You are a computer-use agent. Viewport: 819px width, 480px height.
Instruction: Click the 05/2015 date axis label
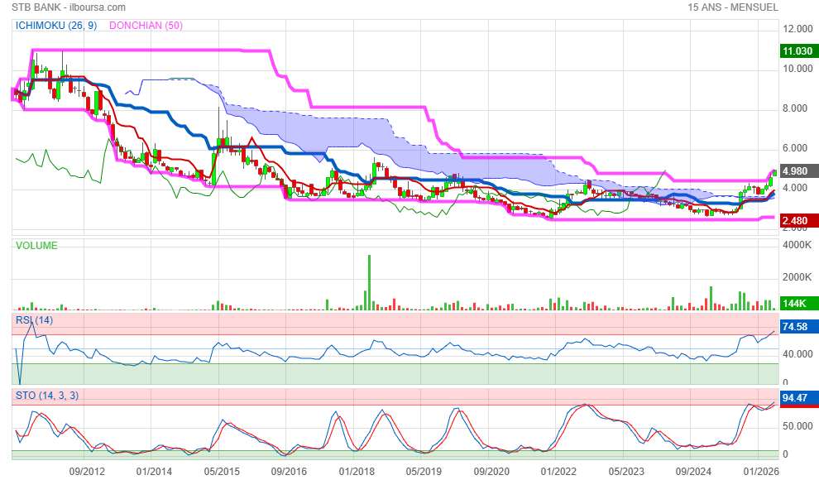pyautogui.click(x=222, y=472)
